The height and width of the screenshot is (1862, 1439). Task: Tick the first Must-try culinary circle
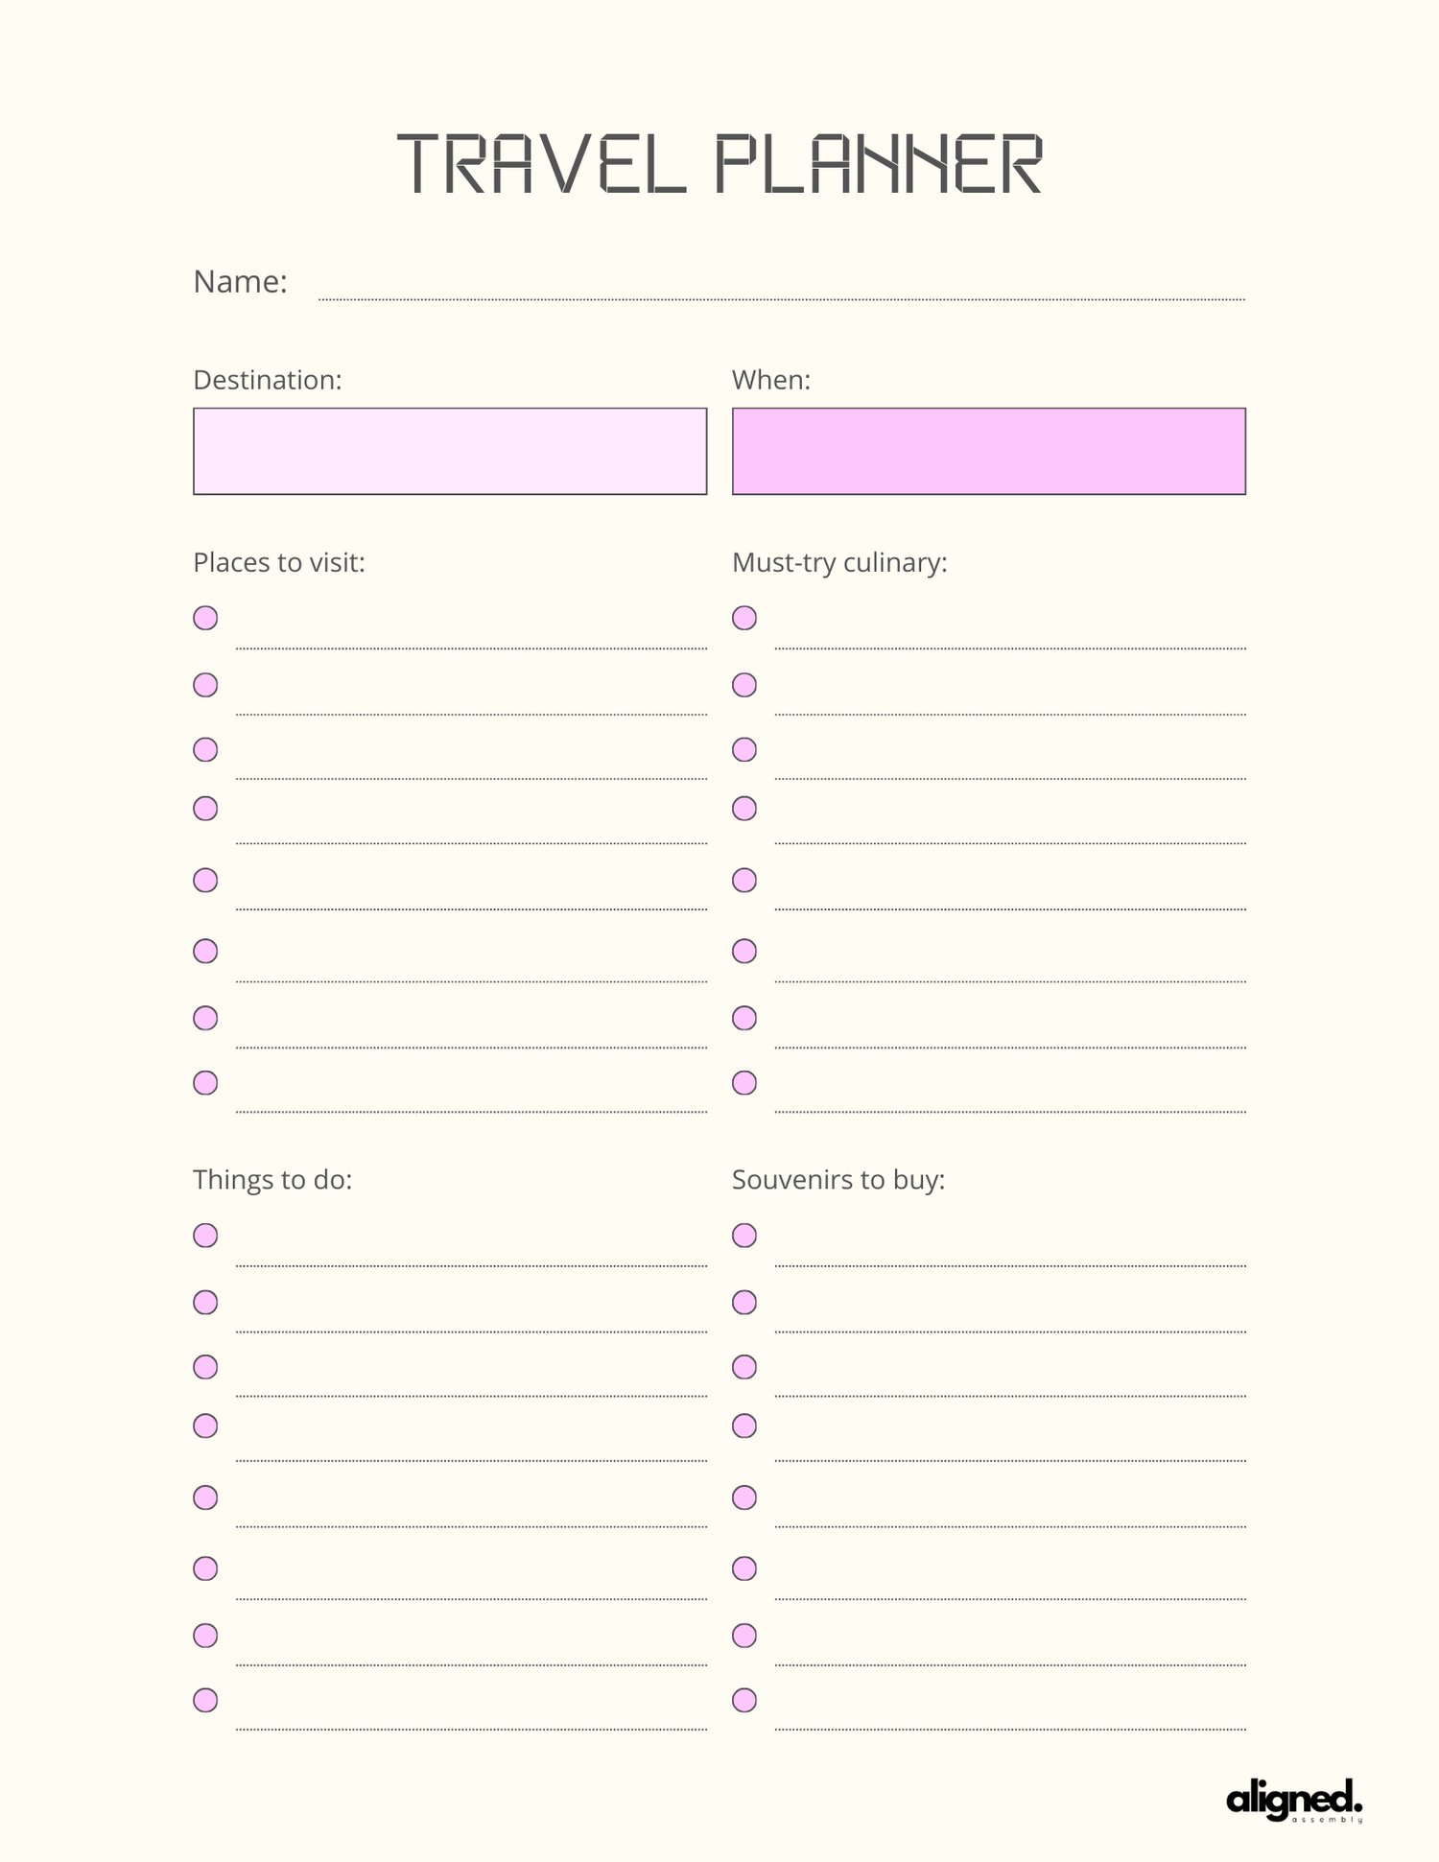tap(744, 618)
